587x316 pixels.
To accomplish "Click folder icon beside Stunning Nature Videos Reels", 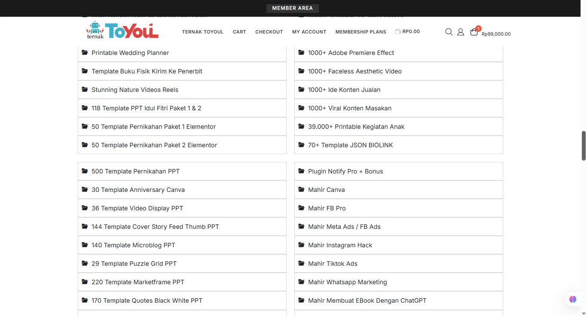I will pyautogui.click(x=85, y=90).
